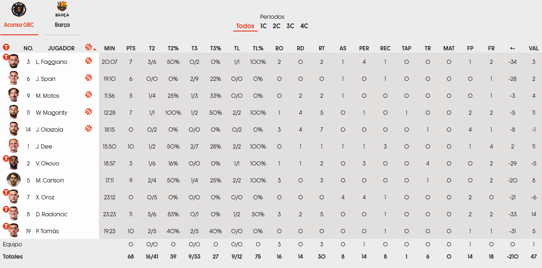Click the basketball starter icon in header
The image size is (542, 268).
(89, 47)
